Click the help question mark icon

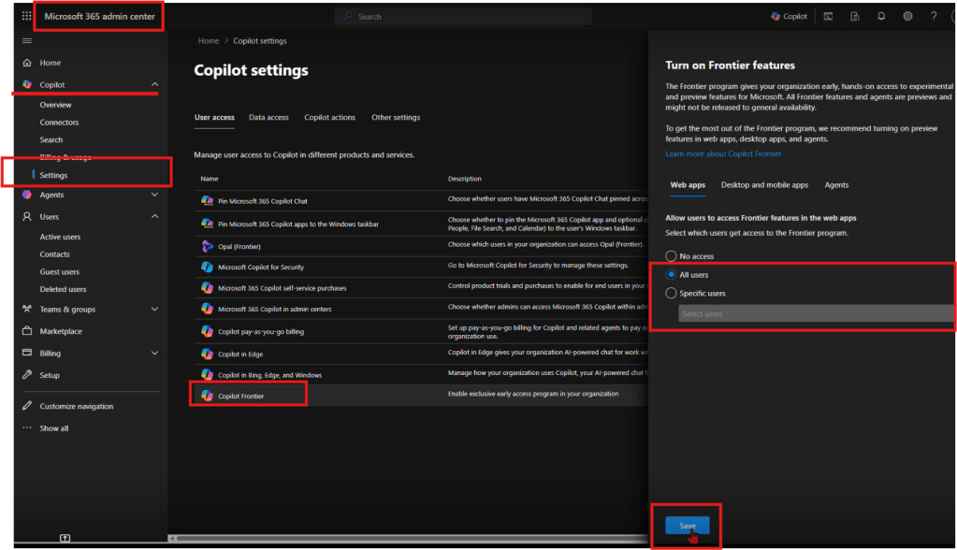click(933, 16)
